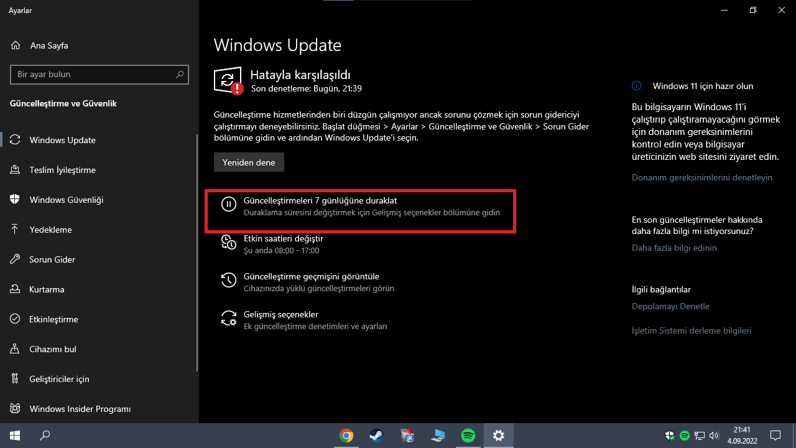Click the 'Güncelleştirme ve Güvenlik' sidebar heading
Viewport: 796px width, 448px height.
coord(63,103)
